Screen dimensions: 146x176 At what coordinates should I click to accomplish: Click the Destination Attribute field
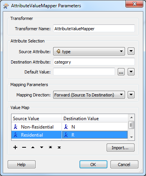(x=94, y=62)
